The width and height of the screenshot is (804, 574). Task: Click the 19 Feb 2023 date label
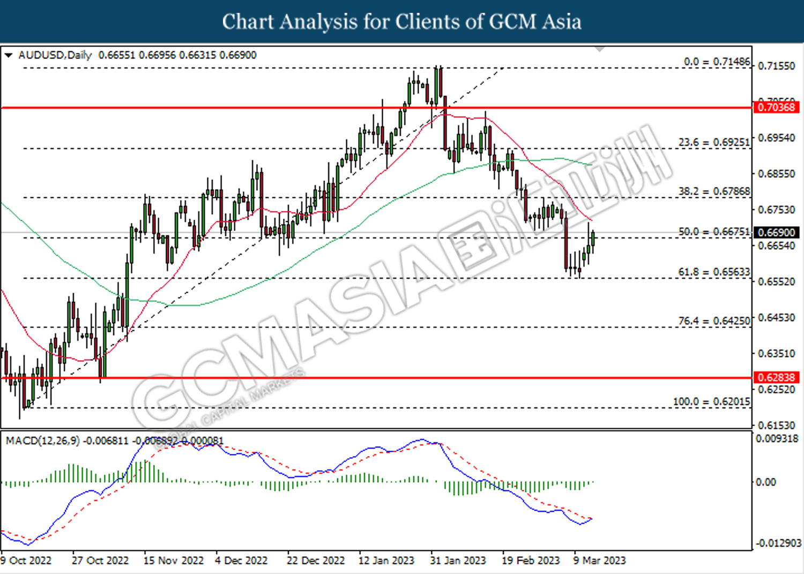(x=531, y=560)
